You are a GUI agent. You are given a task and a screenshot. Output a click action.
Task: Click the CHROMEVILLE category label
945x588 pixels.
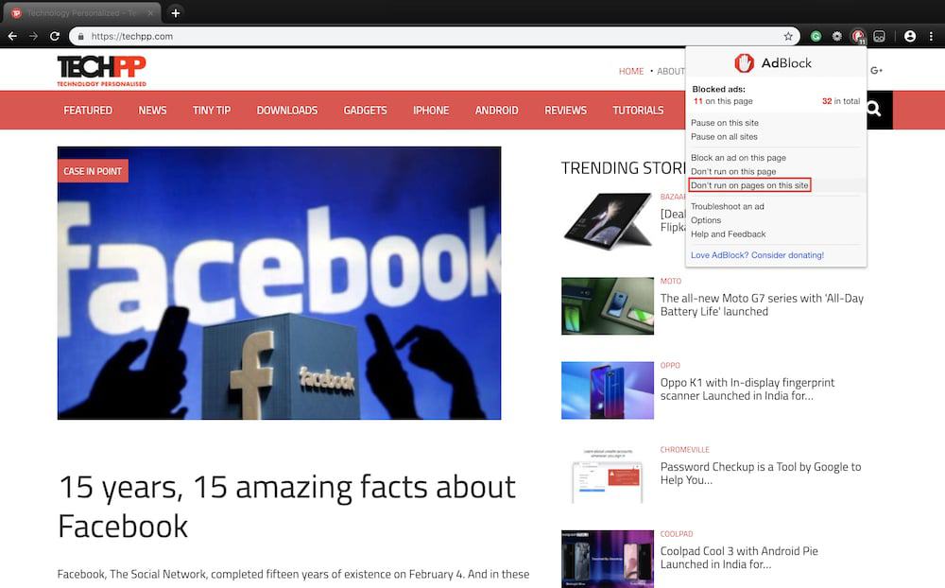tap(684, 450)
